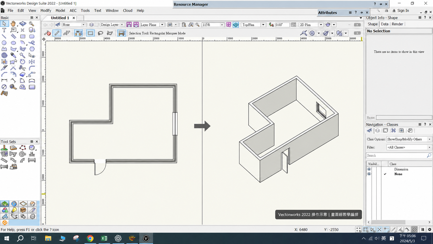
Task: Toggle Unrestricted Interactive Scaling mode
Action: (x=67, y=33)
